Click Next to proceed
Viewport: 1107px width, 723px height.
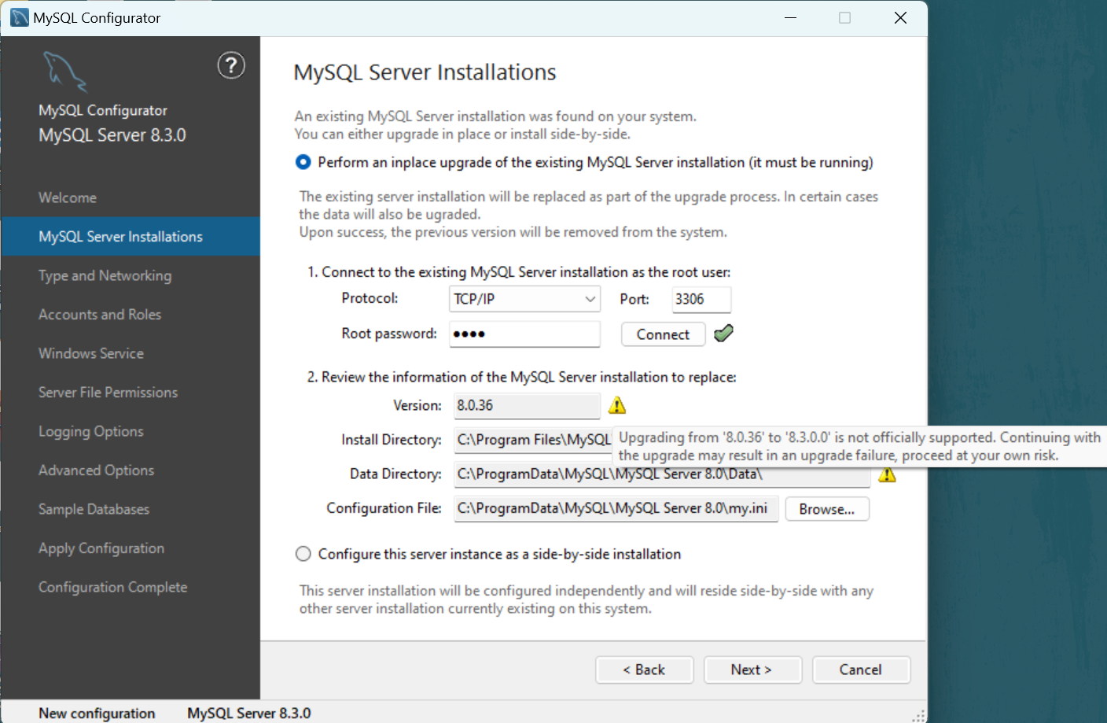pyautogui.click(x=752, y=670)
